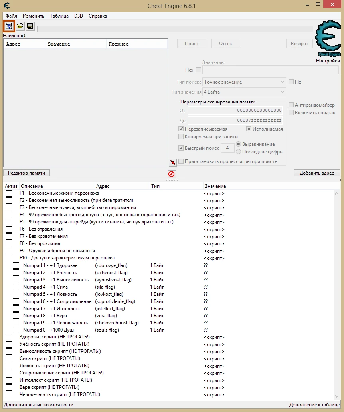344x412 pixels.
Task: Open the Редактор памяти window
Action: click(x=26, y=173)
